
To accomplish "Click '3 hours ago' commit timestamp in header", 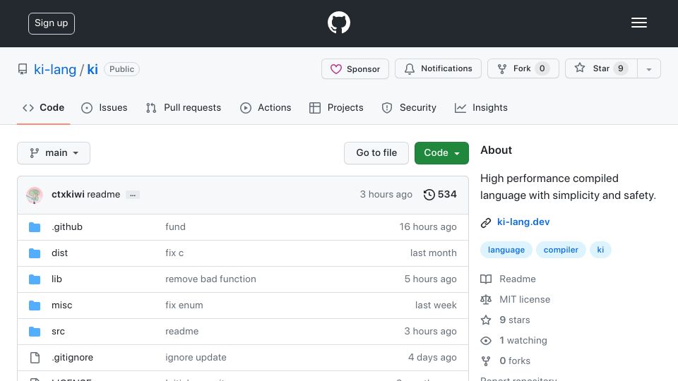I will 386,195.
